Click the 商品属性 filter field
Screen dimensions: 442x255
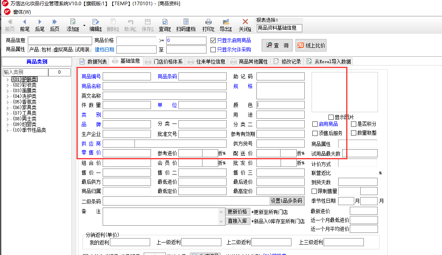point(60,49)
